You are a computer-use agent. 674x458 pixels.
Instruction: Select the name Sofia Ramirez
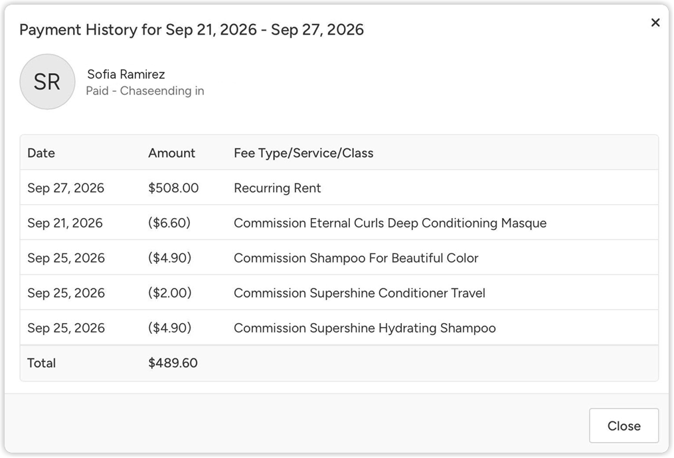click(x=126, y=74)
